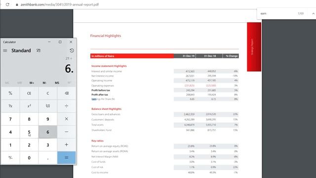Click the M+ memory add button
This screenshot has width=316, height=178.
[32, 83]
